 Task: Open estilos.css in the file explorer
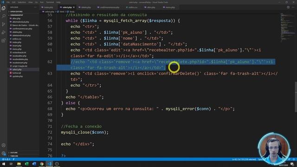(17, 39)
